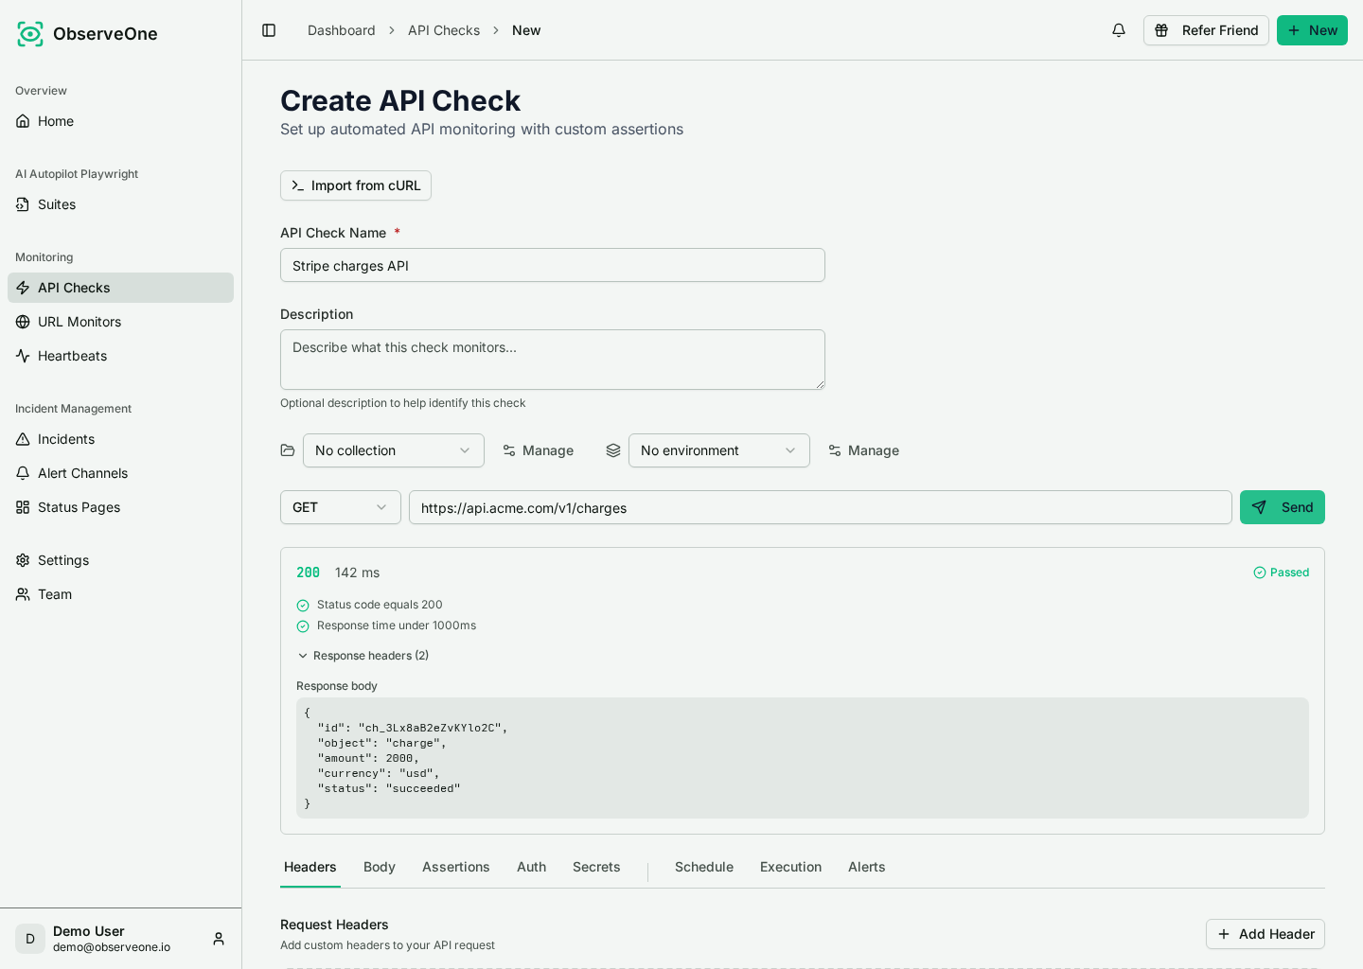Click the collection folder icon

288,450
